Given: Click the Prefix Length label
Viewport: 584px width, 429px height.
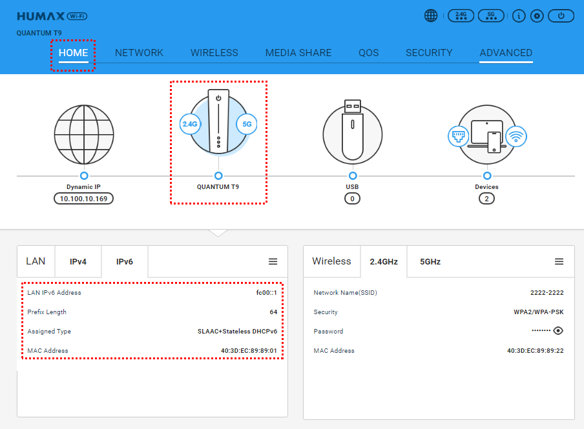Looking at the screenshot, I should (47, 312).
